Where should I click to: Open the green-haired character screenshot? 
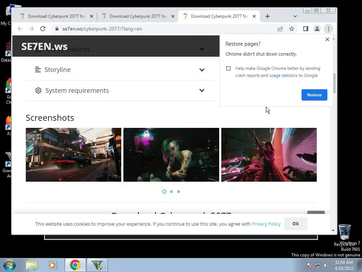pos(171,155)
